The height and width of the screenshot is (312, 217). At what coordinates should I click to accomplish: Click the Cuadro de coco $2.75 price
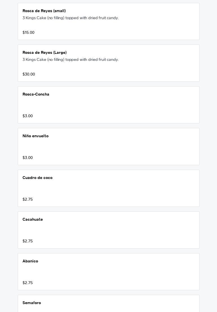pyautogui.click(x=28, y=200)
